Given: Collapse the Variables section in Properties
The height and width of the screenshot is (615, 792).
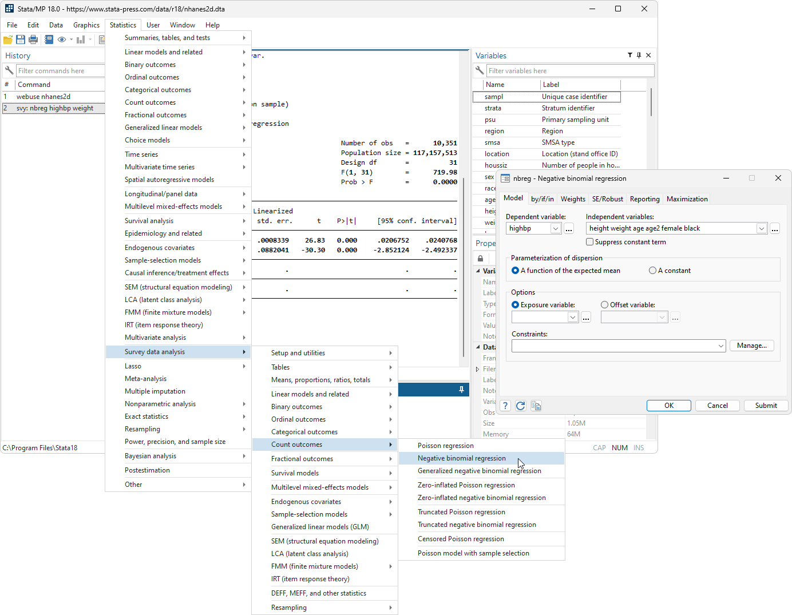Looking at the screenshot, I should point(478,271).
